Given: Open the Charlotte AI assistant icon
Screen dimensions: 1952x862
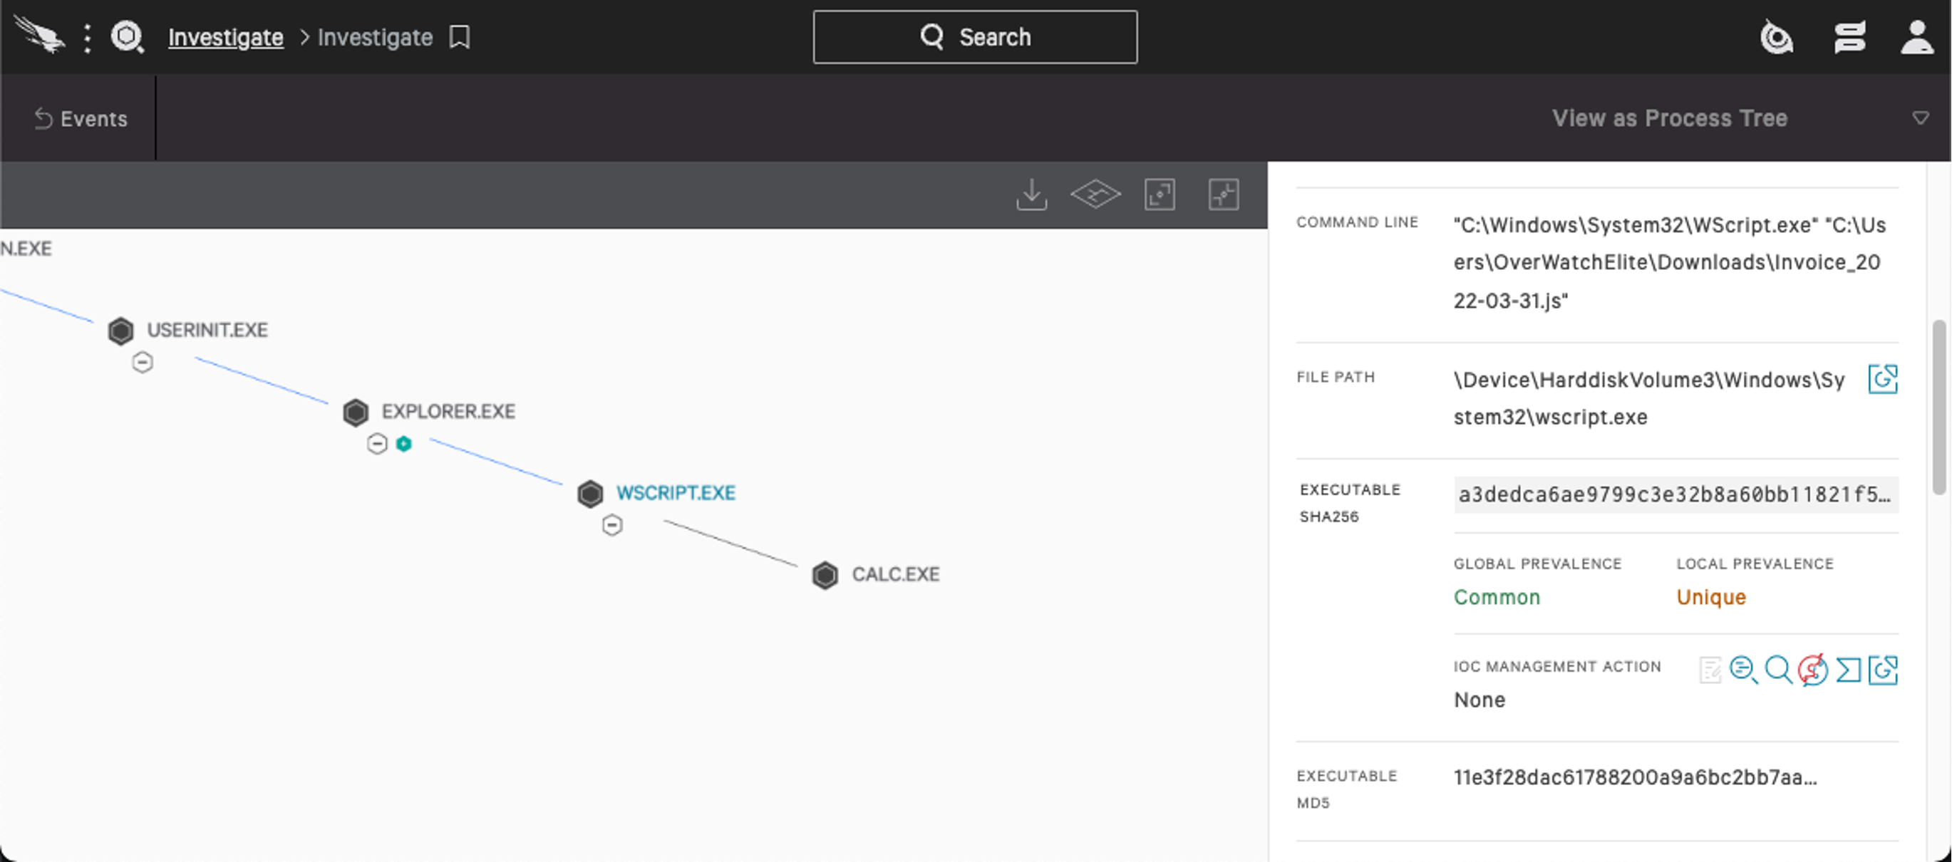Looking at the screenshot, I should (x=1777, y=37).
